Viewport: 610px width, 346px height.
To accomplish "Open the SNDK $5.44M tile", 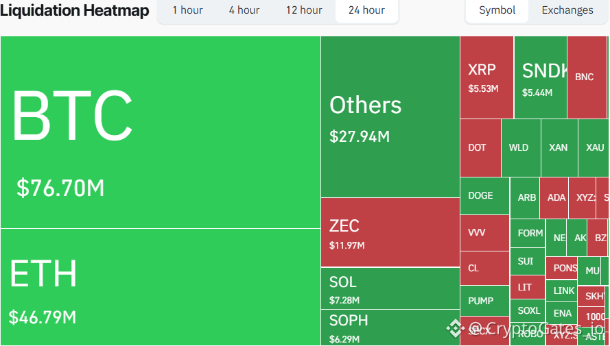I will [x=541, y=77].
